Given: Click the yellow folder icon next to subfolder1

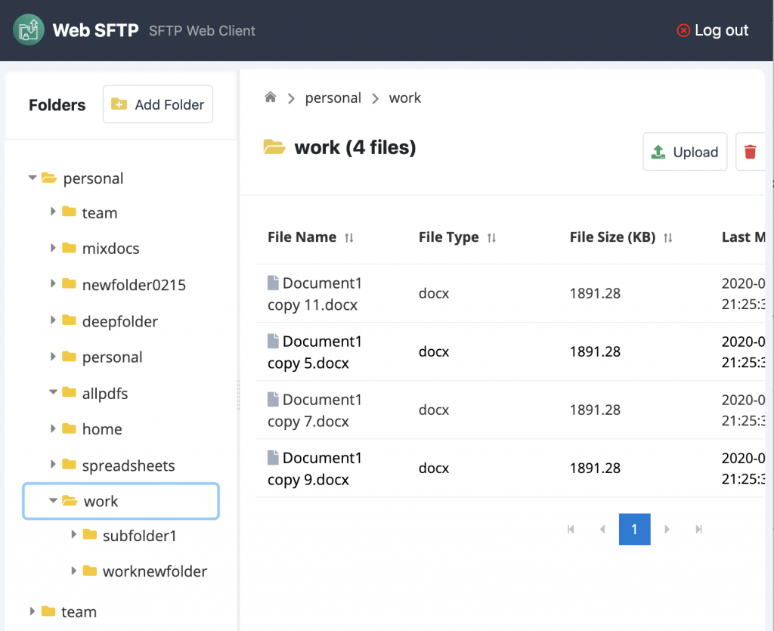Looking at the screenshot, I should (x=89, y=535).
